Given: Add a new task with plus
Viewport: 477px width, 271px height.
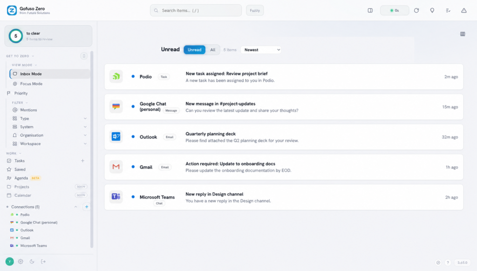Looking at the screenshot, I should [82, 161].
